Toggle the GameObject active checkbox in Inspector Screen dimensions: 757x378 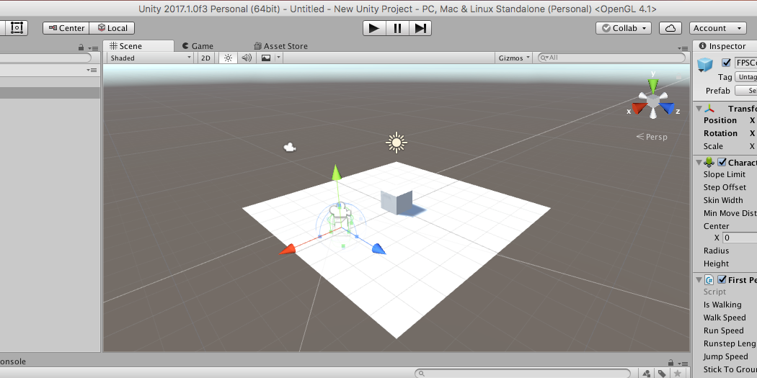[726, 63]
